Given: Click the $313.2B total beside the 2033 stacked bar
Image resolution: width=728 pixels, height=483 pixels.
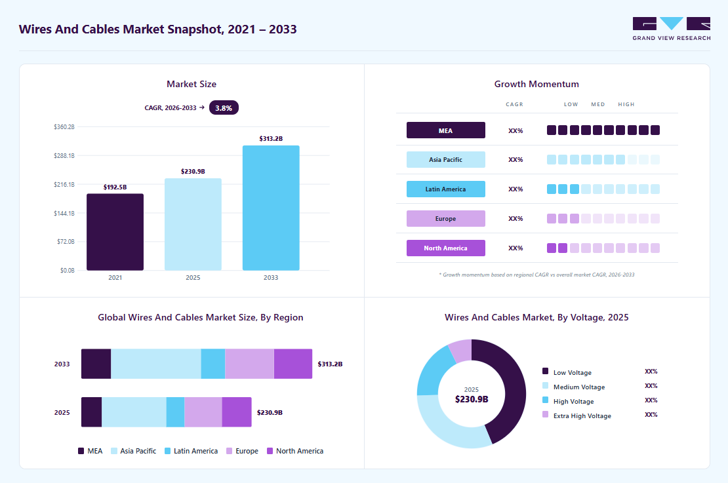Looking at the screenshot, I should click(x=330, y=364).
